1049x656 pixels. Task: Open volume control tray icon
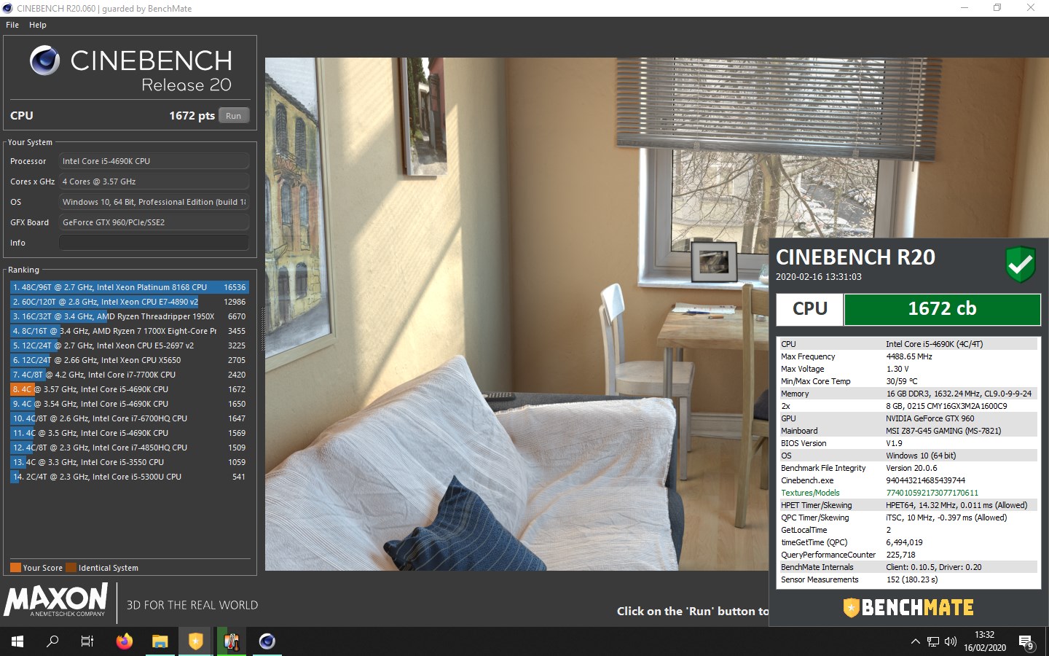(951, 642)
